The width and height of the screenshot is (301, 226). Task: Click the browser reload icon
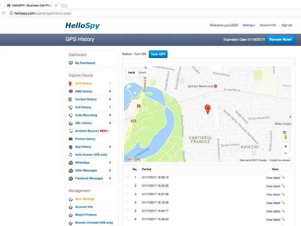[3, 13]
